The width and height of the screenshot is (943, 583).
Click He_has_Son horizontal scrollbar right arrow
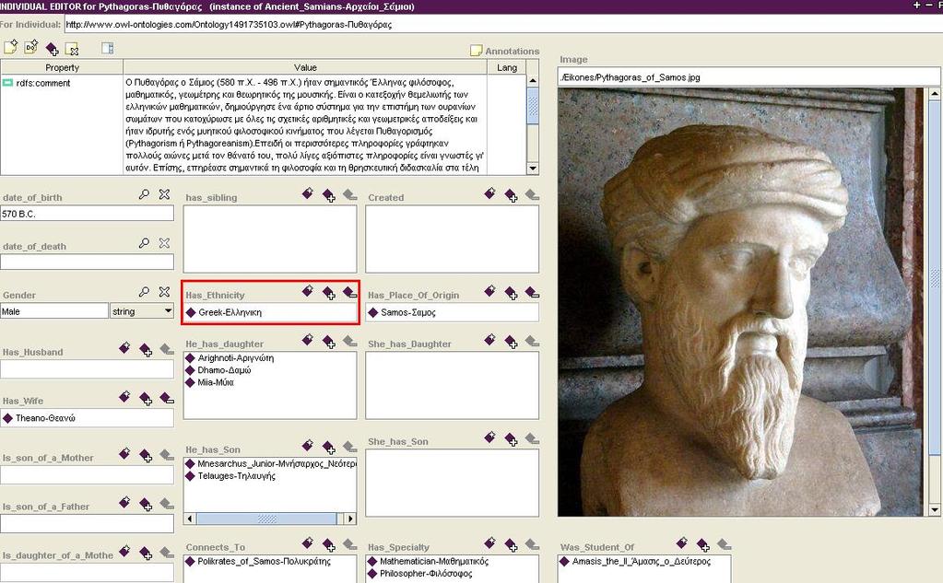tap(350, 519)
